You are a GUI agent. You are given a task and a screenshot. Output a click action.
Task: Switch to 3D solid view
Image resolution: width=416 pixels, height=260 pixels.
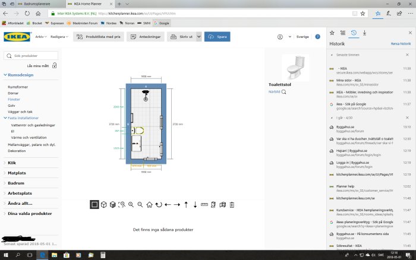click(x=113, y=205)
